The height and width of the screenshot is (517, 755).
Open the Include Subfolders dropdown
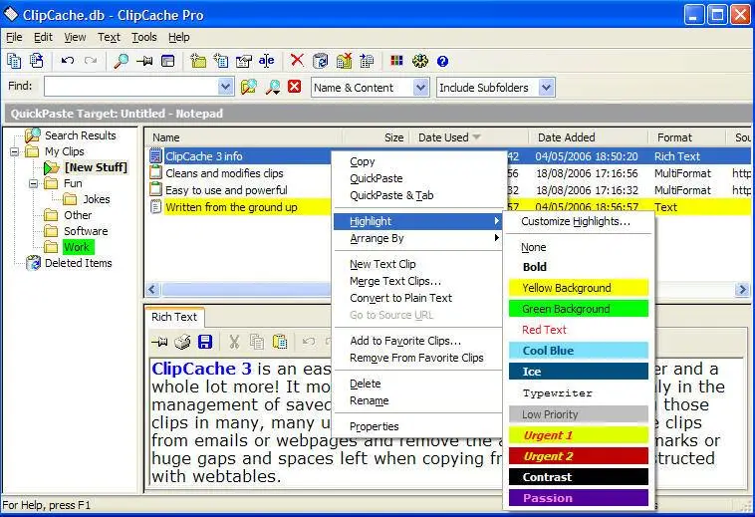point(546,88)
